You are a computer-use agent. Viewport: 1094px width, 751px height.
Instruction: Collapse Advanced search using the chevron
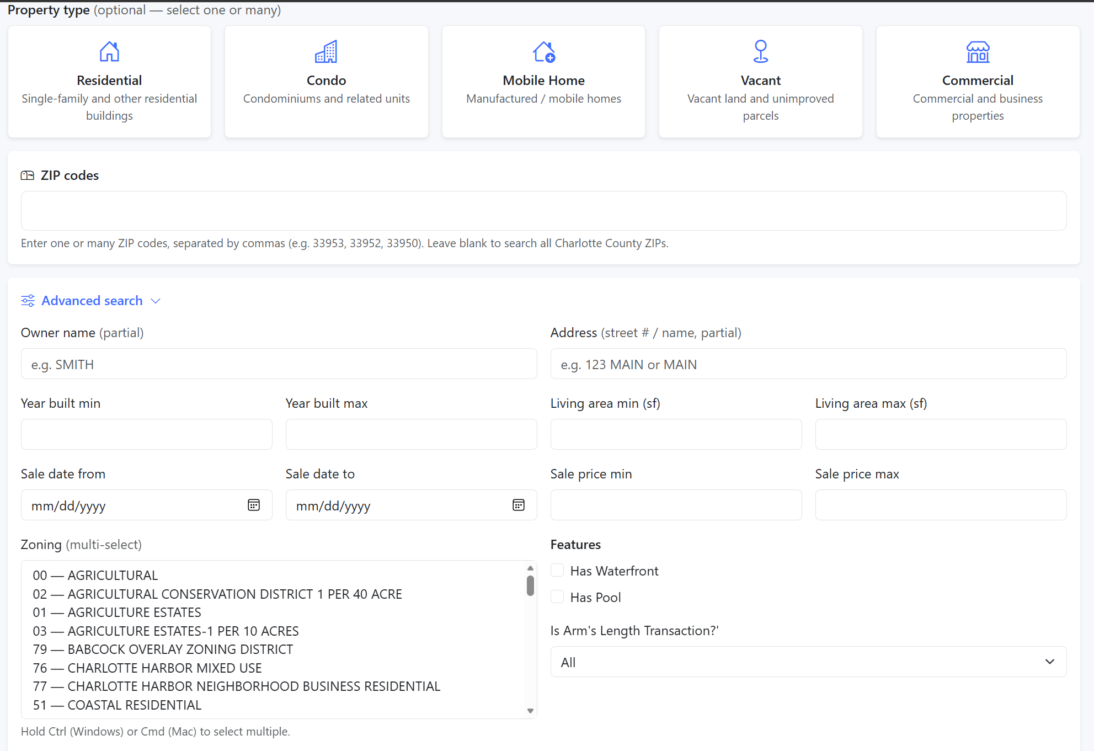coord(156,301)
